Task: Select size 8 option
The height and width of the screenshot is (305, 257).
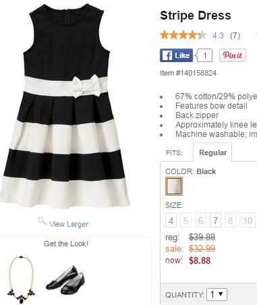Action: coord(230,220)
